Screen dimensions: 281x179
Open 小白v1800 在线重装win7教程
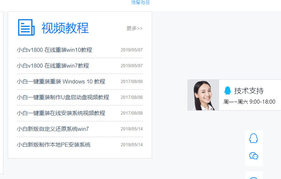click(53, 66)
